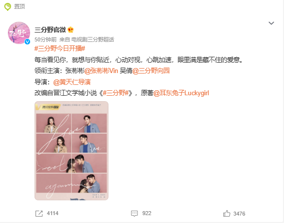
Task: Open the #三分野# novel hashtag
Action: coord(115,93)
